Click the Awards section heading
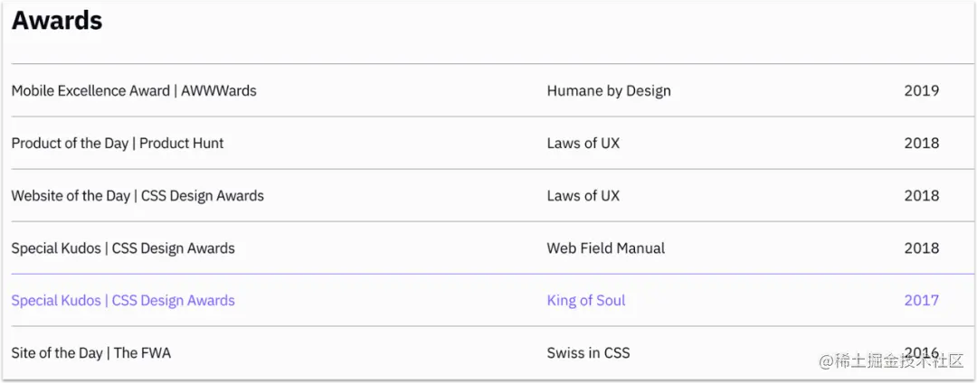The height and width of the screenshot is (383, 977). (x=57, y=21)
